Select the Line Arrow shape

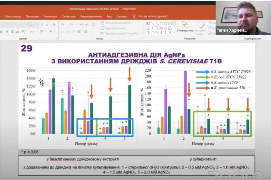click(157, 24)
